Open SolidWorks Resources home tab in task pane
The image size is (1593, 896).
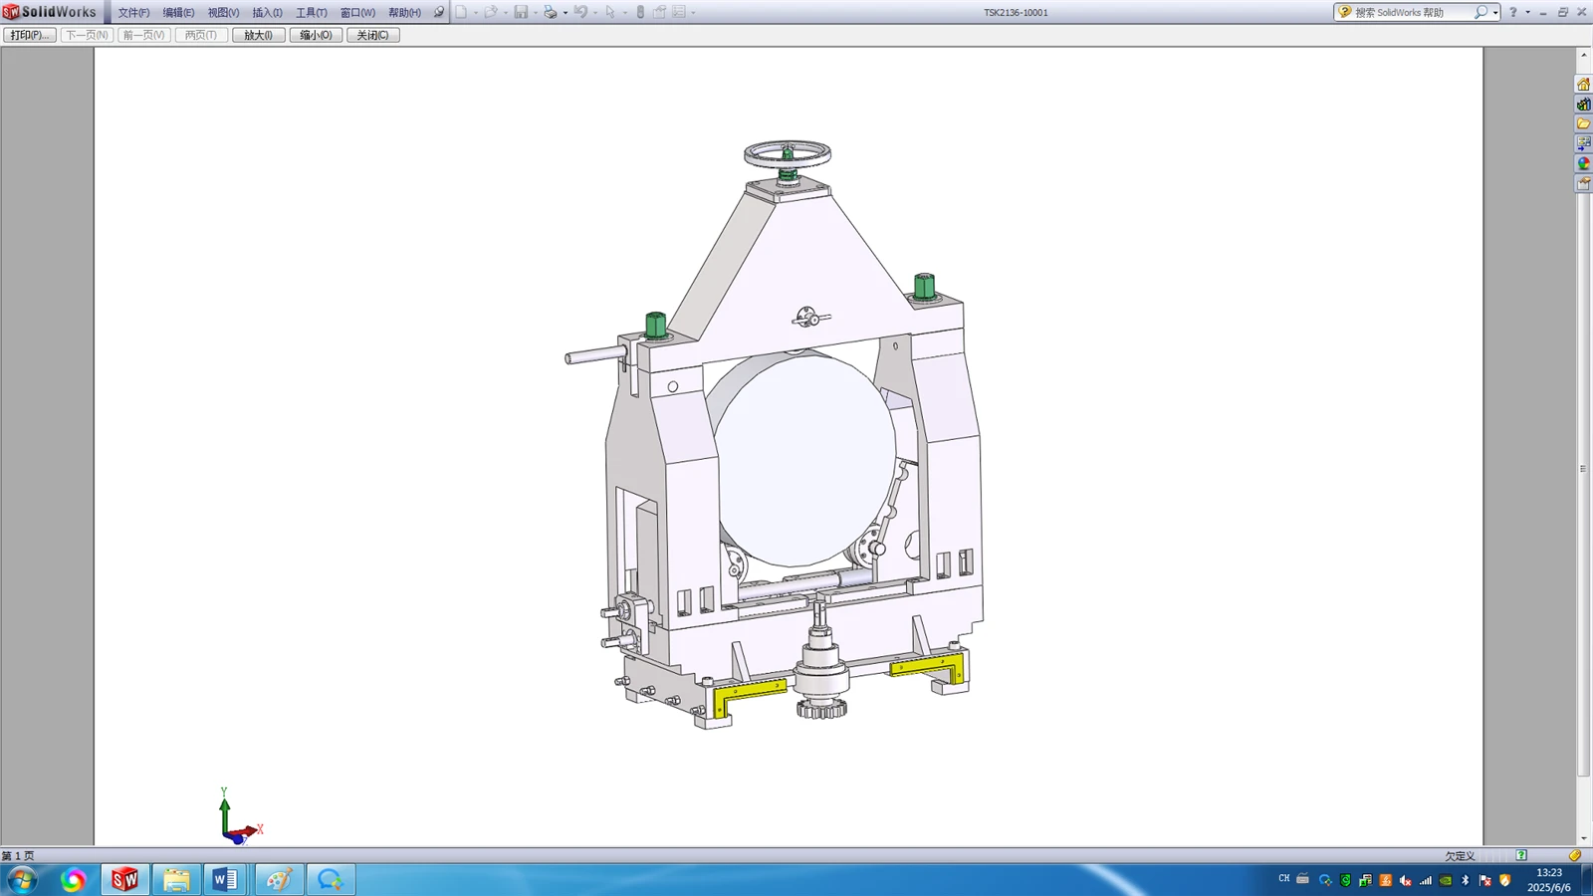click(1583, 84)
